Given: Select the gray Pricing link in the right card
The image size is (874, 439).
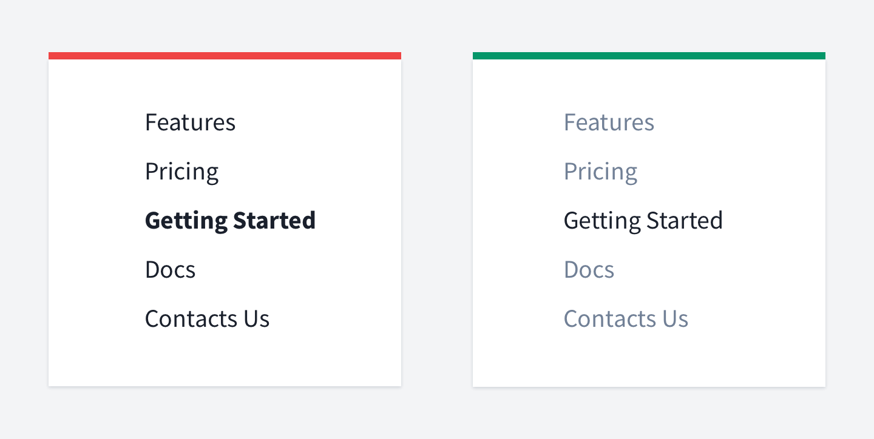Looking at the screenshot, I should pos(600,172).
